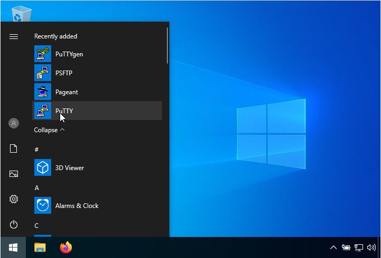The image size is (381, 258).
Task: Open the Documents sidebar icon
Action: tap(14, 148)
